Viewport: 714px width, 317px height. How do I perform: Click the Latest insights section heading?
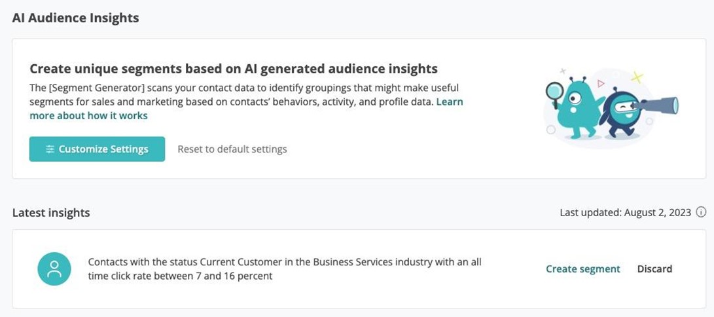coord(51,212)
